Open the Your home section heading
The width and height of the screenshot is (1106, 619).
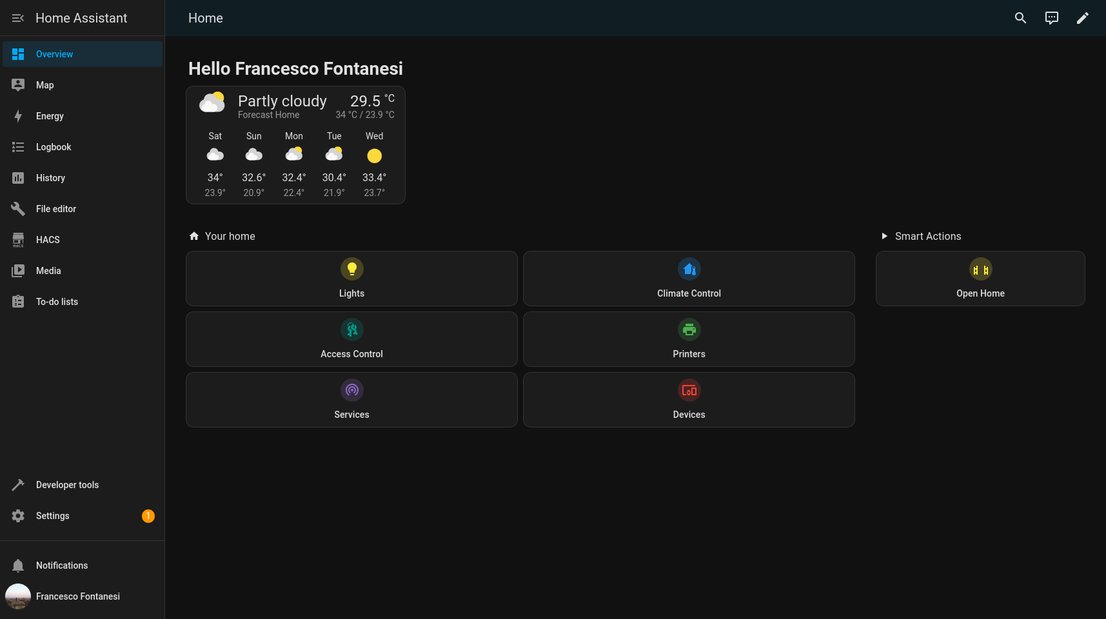230,237
